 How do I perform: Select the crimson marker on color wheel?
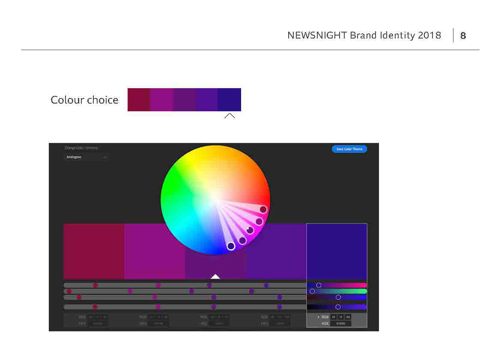coord(263,209)
